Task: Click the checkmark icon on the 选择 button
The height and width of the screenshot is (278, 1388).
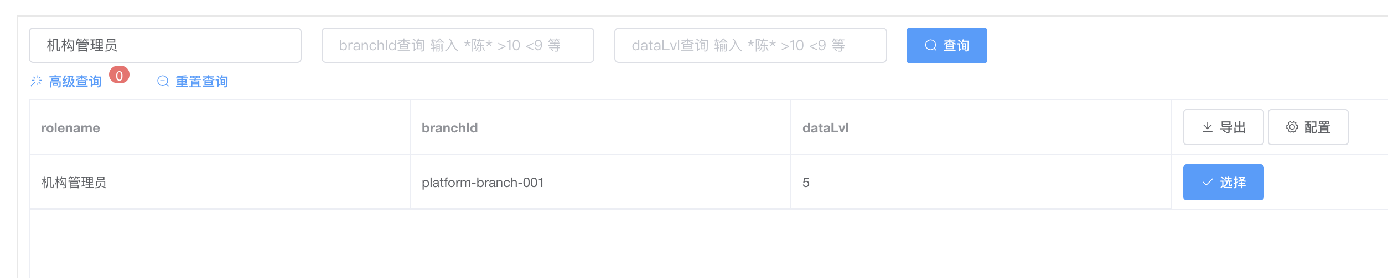Action: point(1208,183)
